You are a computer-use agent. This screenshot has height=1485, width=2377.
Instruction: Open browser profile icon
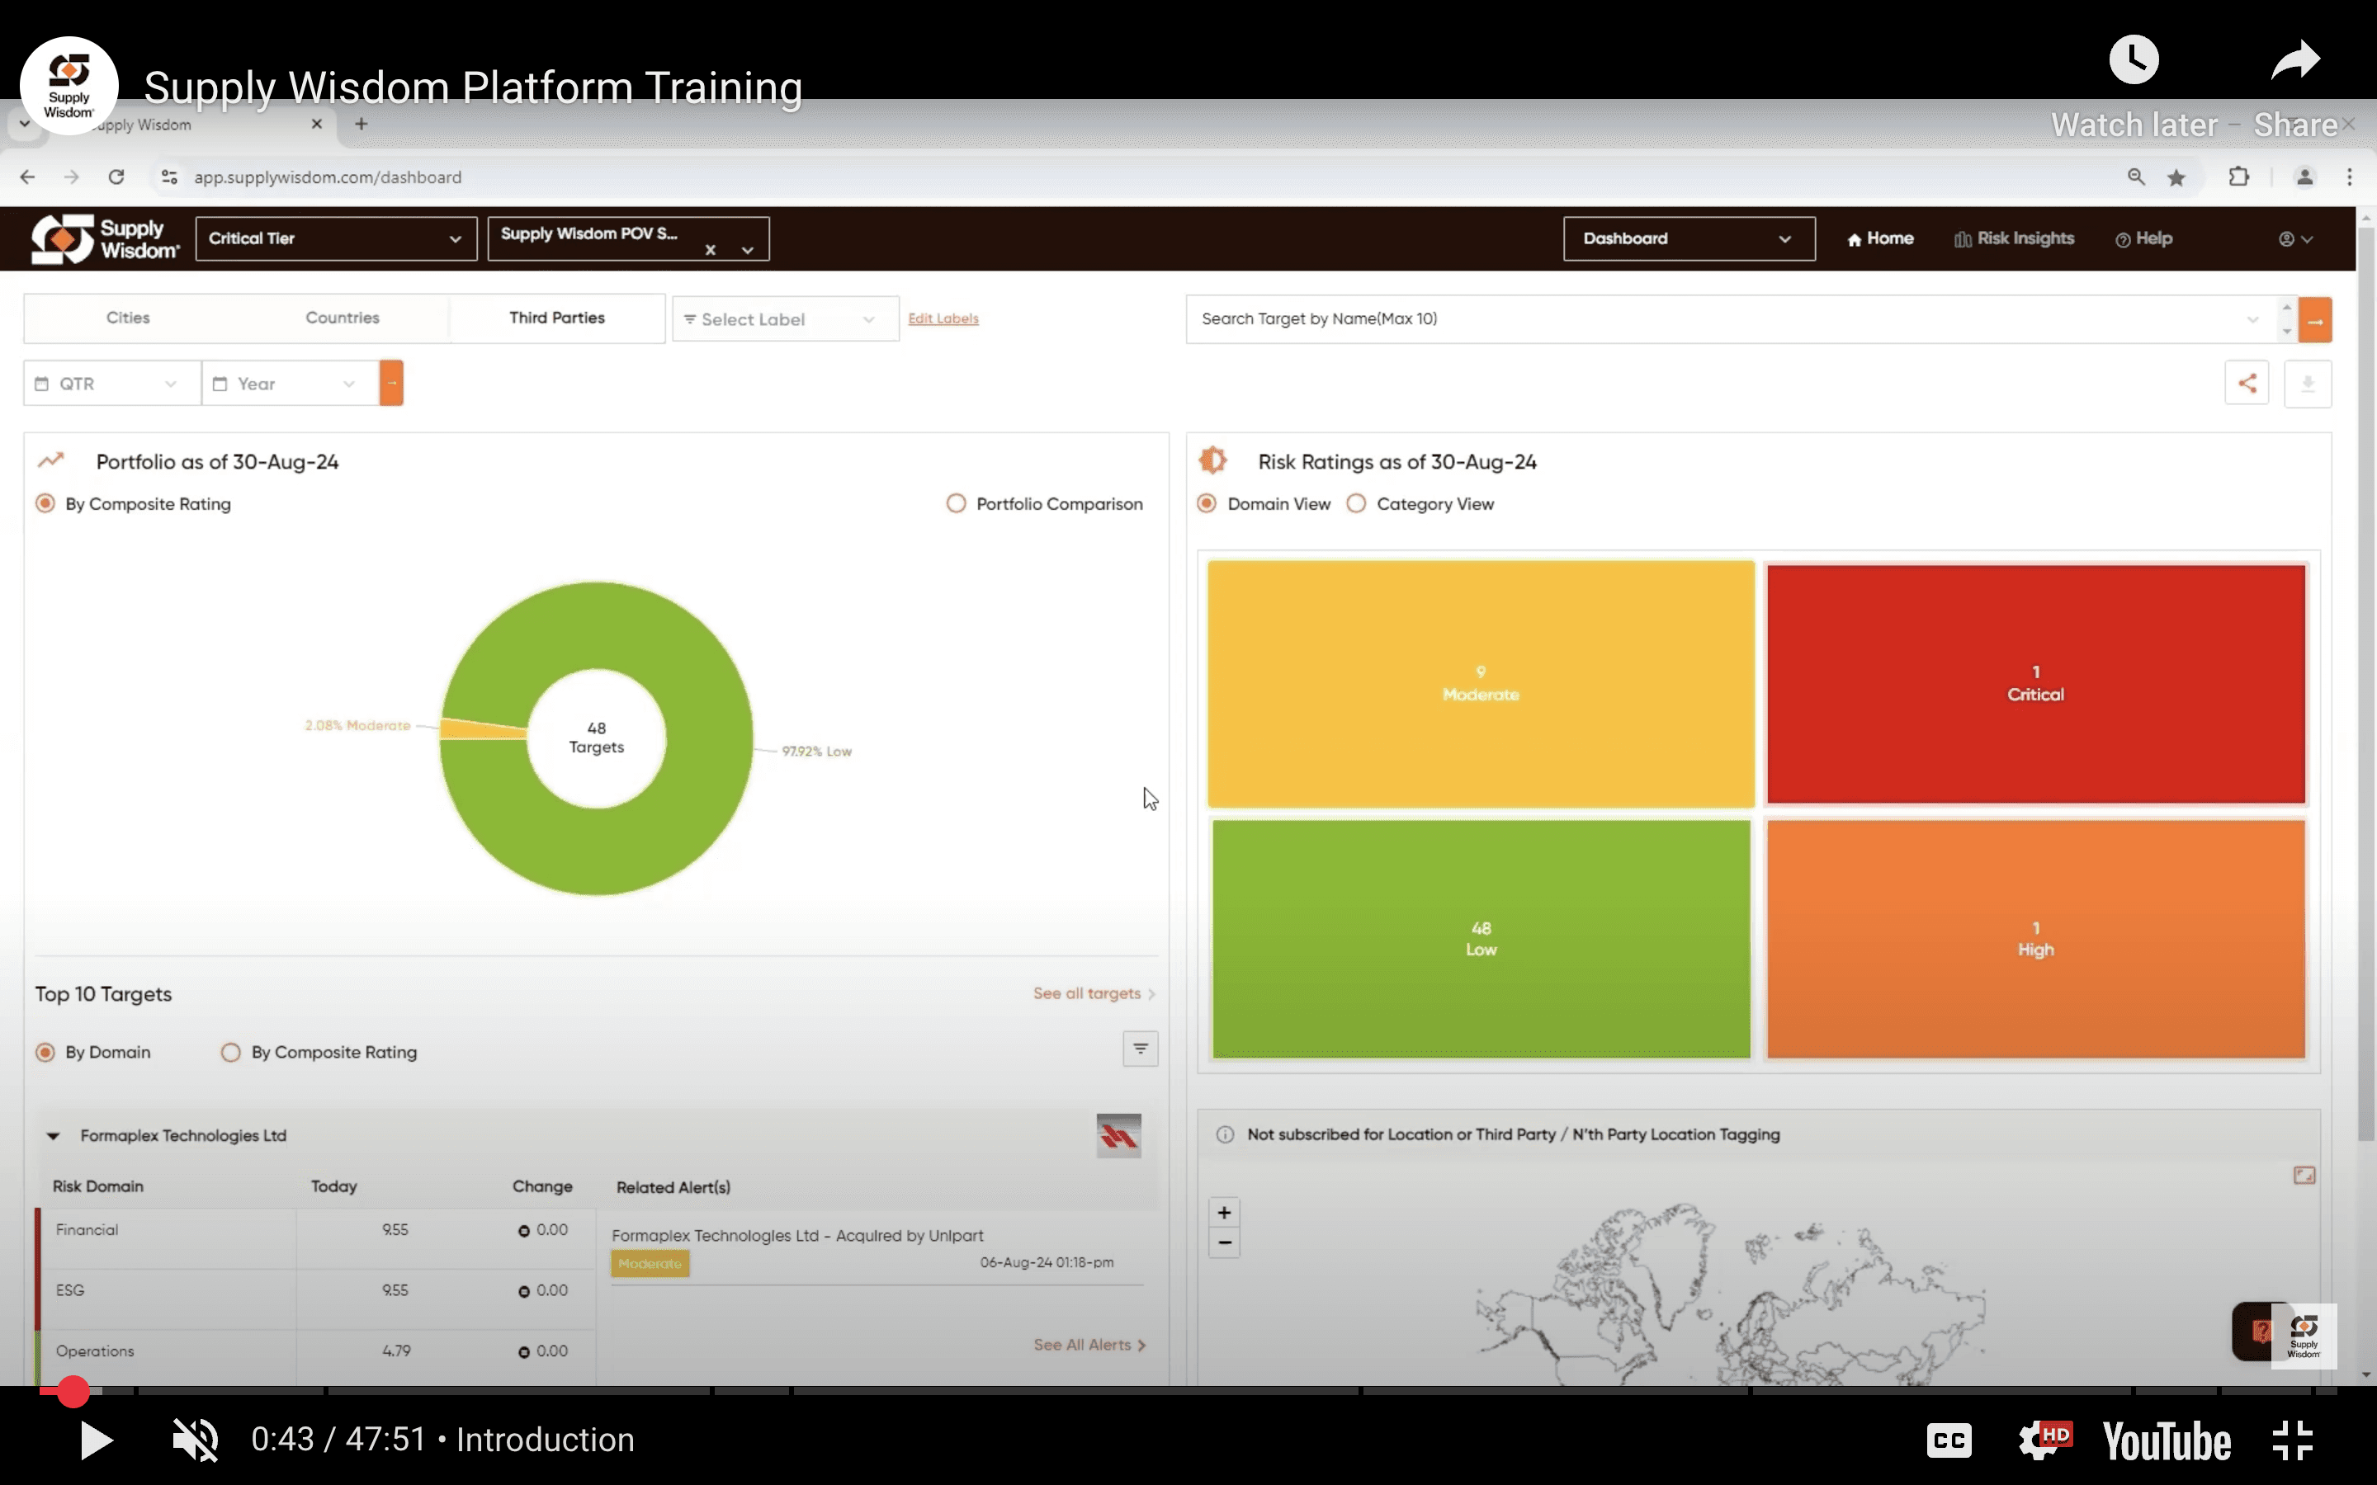click(2304, 177)
